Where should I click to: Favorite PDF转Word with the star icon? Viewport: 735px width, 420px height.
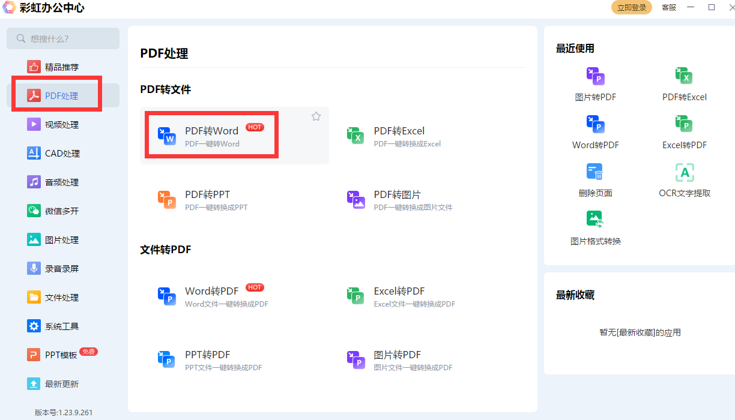[316, 116]
